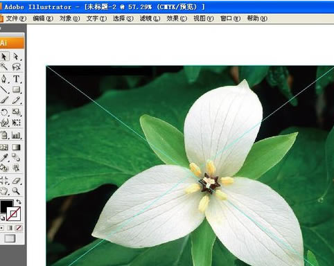
Task: Open the 窗口(W) menu
Action: (x=230, y=19)
